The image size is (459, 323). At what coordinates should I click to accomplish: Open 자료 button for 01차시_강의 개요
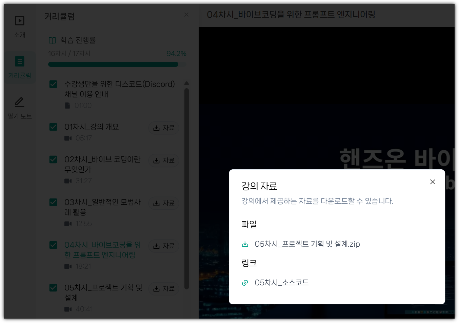pos(164,128)
